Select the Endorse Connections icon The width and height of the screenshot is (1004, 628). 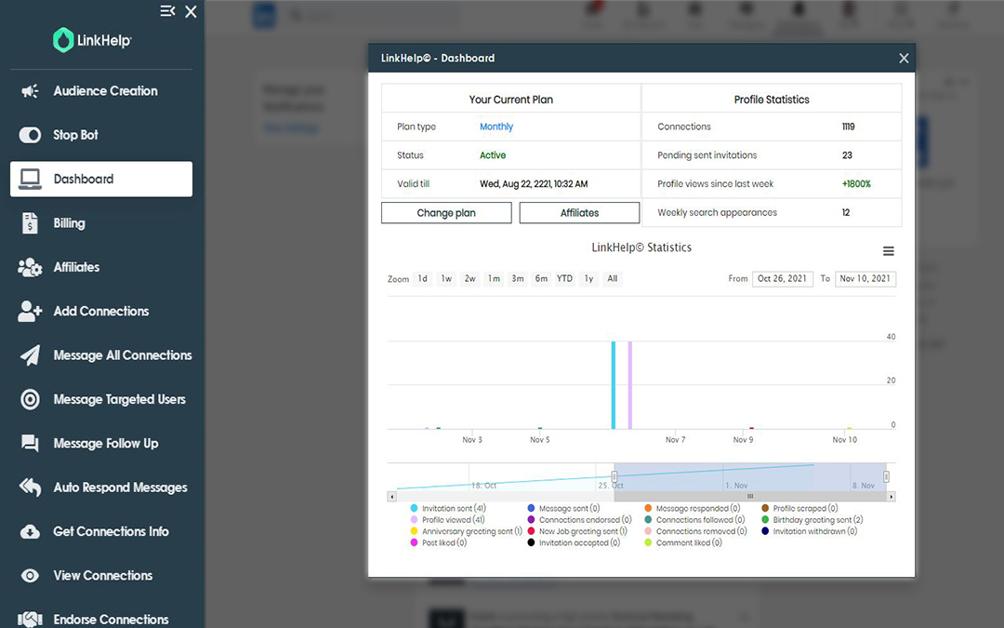coord(28,618)
